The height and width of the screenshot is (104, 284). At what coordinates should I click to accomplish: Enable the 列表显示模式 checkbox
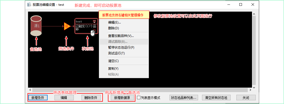tap(139, 98)
